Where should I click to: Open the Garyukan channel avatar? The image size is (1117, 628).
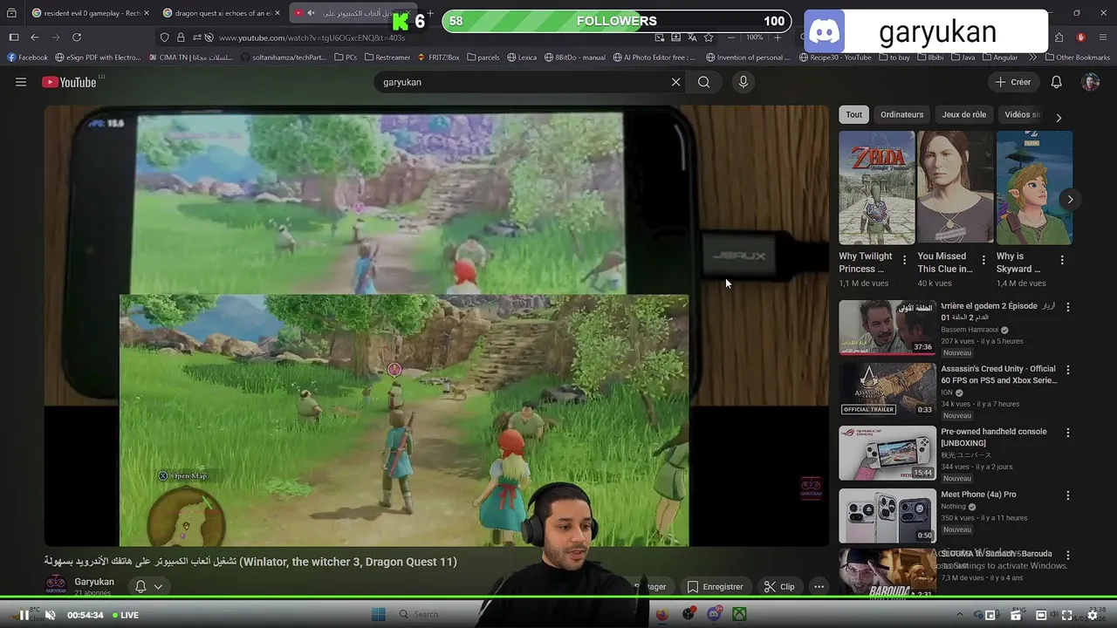(56, 584)
